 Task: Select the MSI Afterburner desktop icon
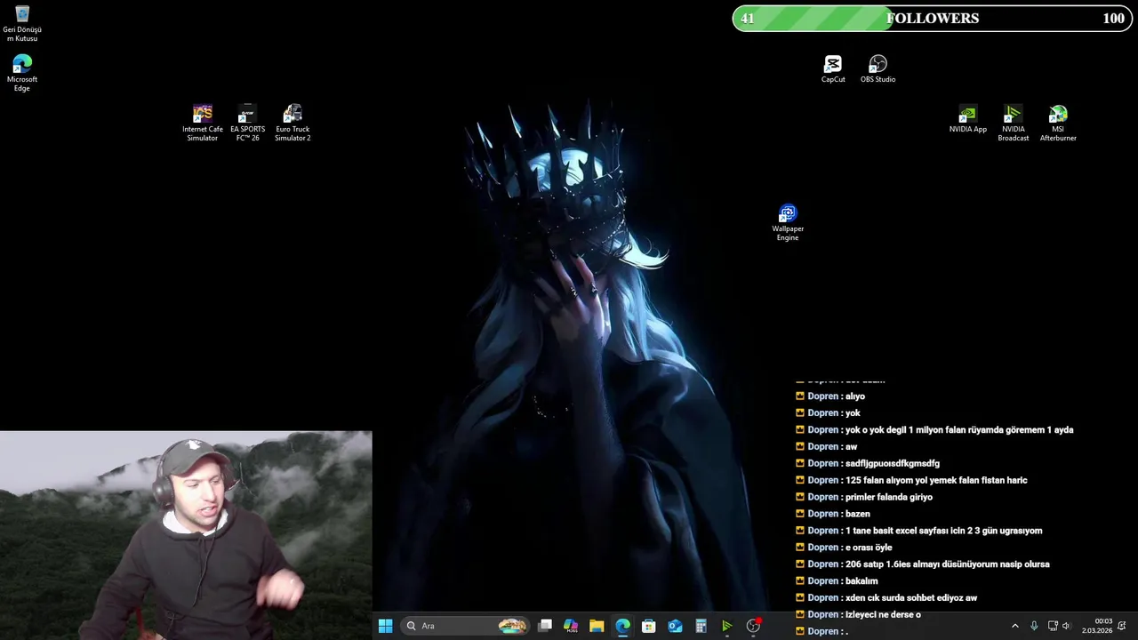click(x=1058, y=124)
